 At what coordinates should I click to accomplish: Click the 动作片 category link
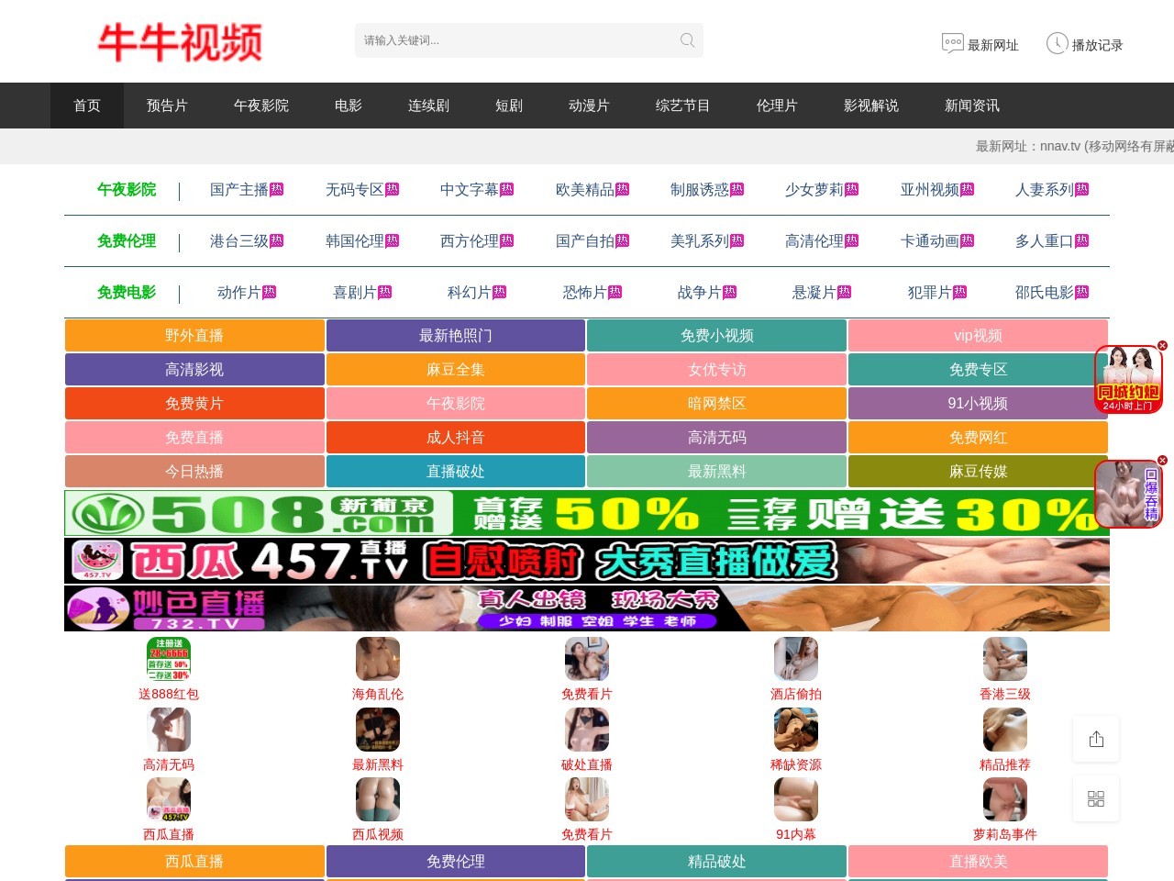point(239,293)
